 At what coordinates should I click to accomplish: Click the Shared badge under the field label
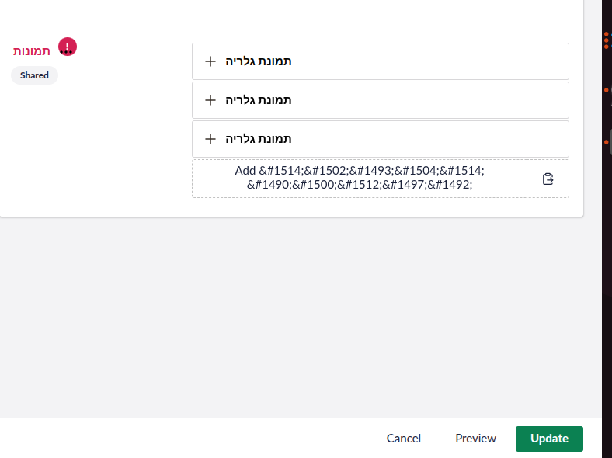click(34, 75)
